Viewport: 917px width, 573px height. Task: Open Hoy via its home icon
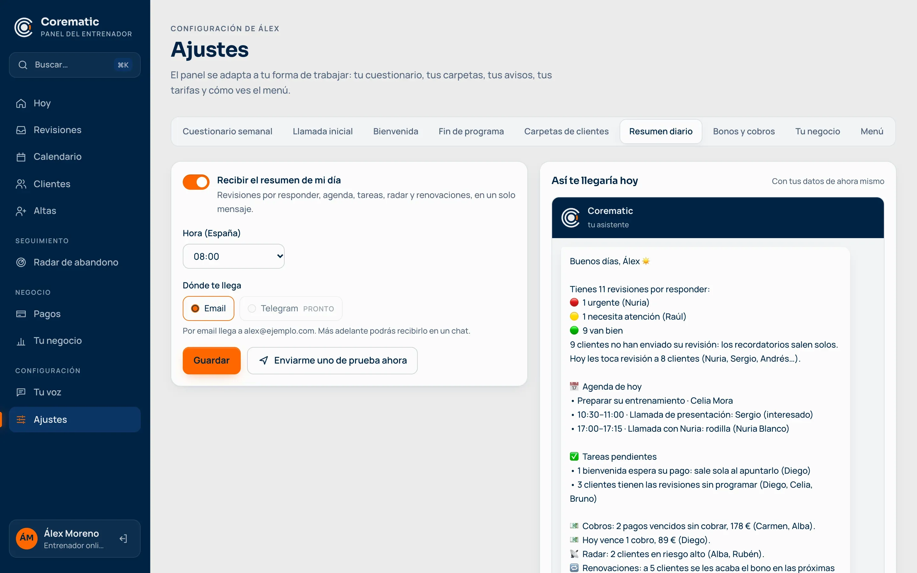point(21,103)
